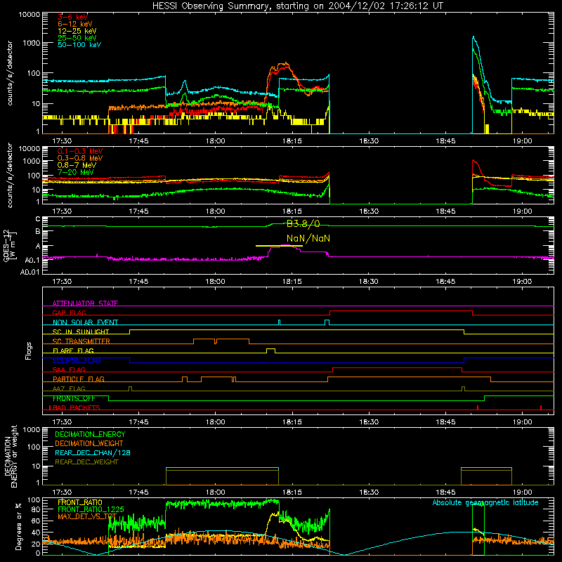Select the 25-50 keV legend label
This screenshot has width=562, height=562.
[x=77, y=38]
